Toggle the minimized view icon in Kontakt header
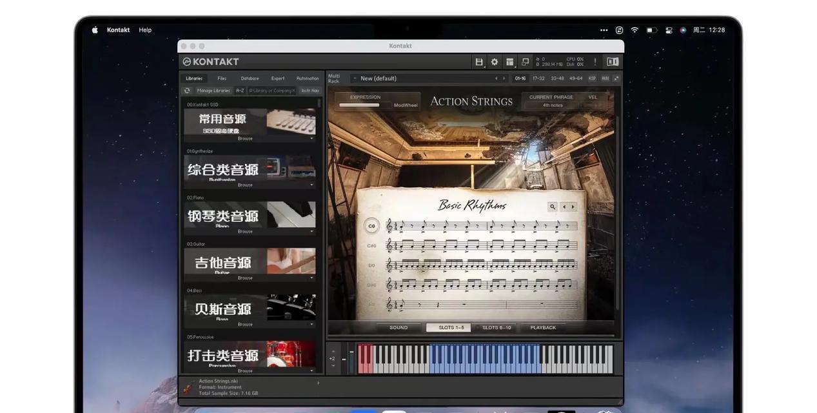 coord(525,62)
